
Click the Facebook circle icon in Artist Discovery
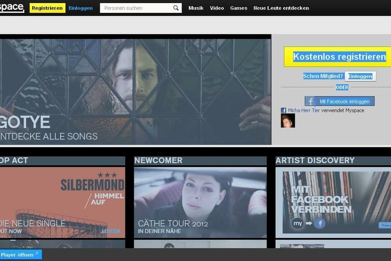click(319, 223)
